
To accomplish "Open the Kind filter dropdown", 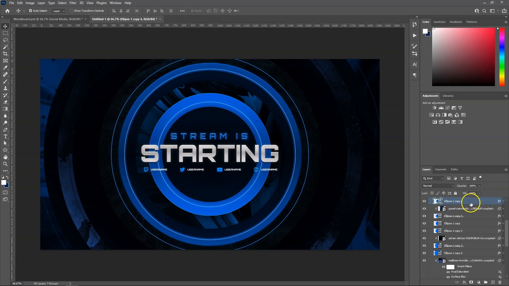I will [x=433, y=178].
